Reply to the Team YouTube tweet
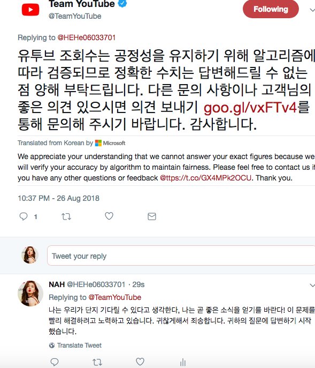This screenshot has width=315, height=368. pos(24,216)
